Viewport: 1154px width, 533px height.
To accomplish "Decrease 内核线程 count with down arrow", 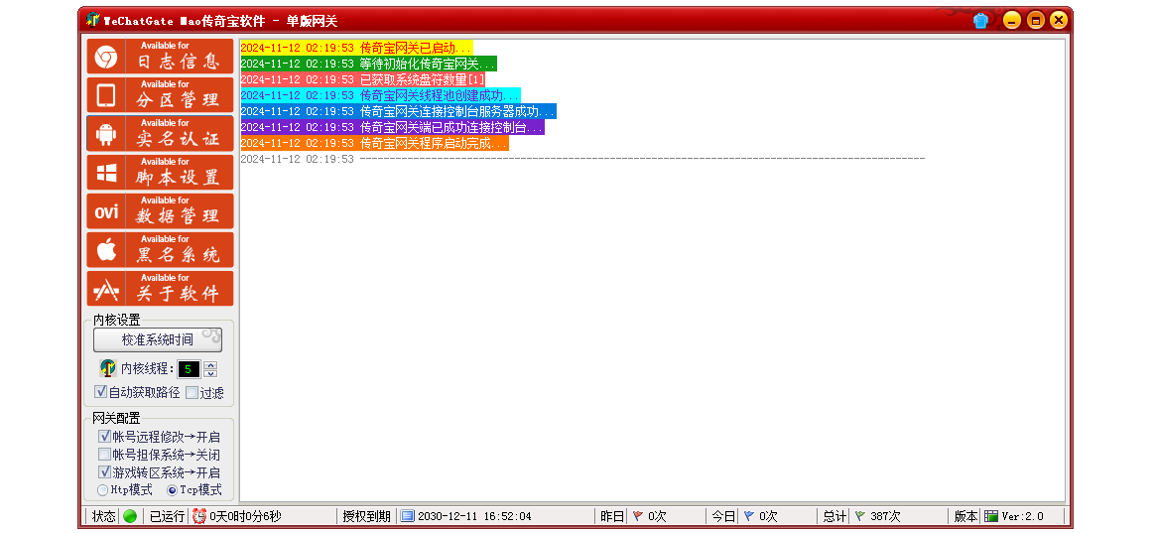I will (209, 373).
